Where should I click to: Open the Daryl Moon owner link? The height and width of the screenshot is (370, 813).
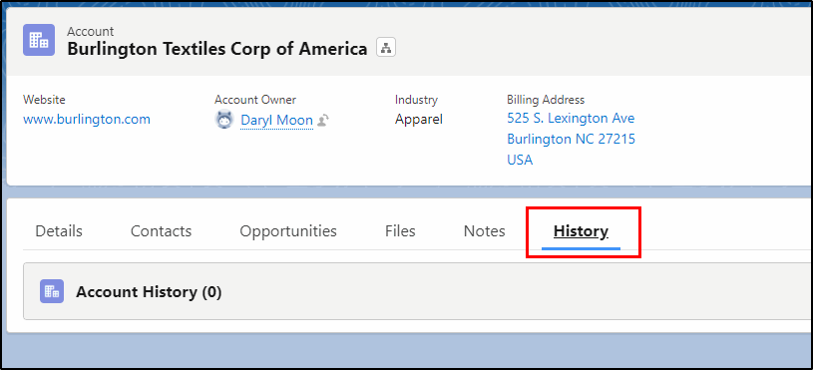coord(277,121)
